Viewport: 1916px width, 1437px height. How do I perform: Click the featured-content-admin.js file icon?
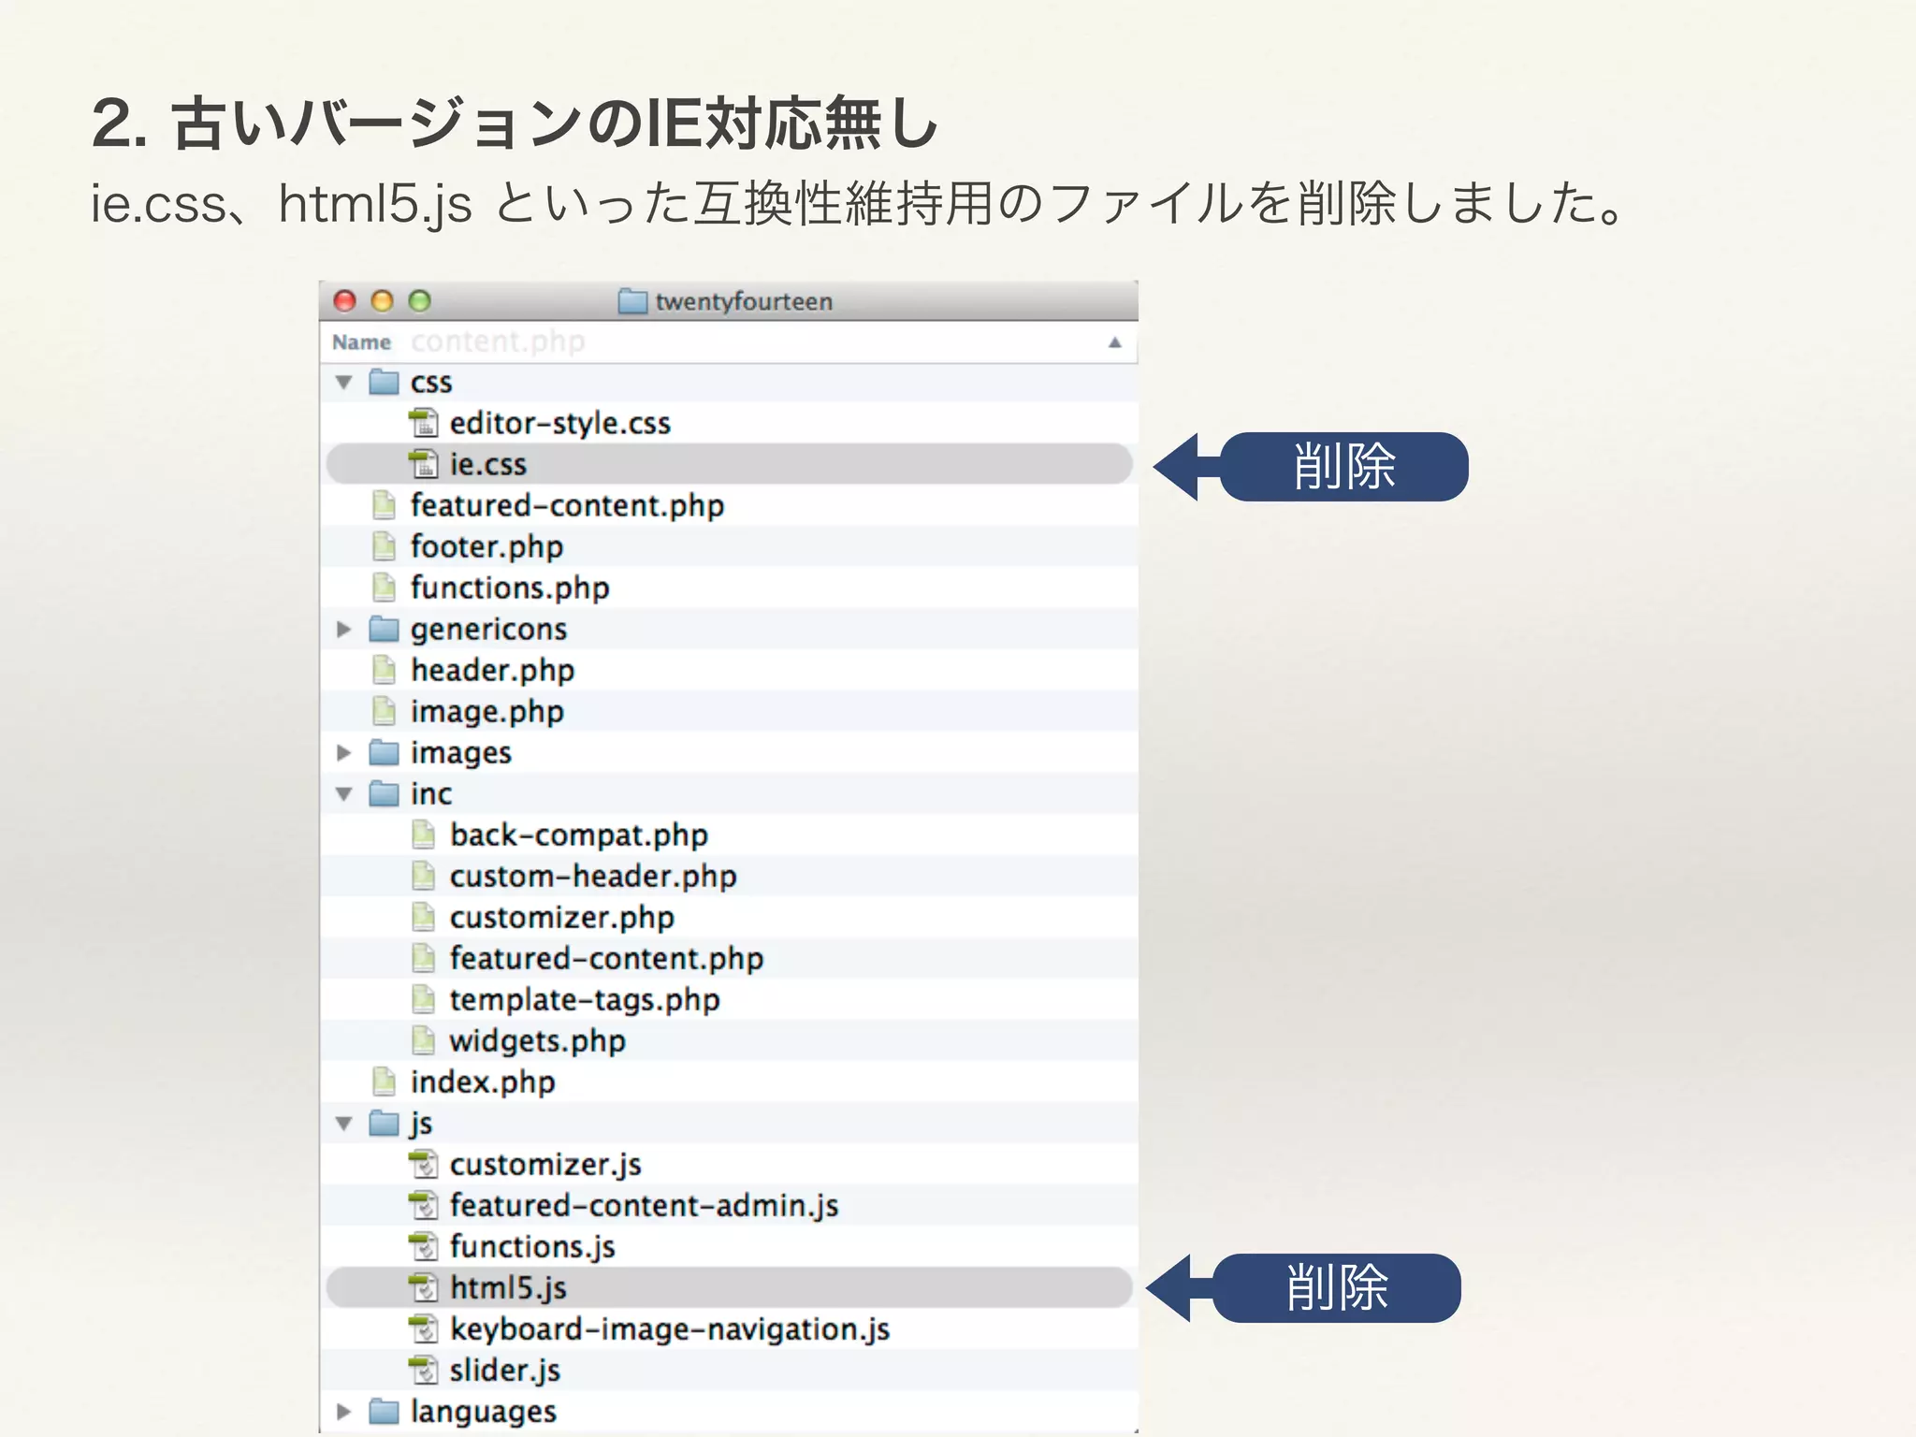pyautogui.click(x=424, y=1205)
